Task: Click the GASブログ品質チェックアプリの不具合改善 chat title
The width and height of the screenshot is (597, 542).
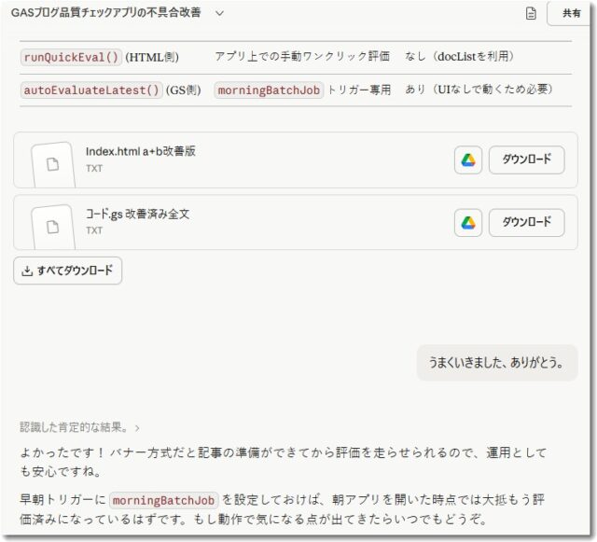Action: click(105, 13)
